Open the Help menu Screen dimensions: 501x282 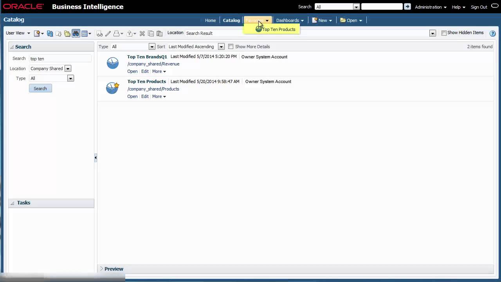459,7
